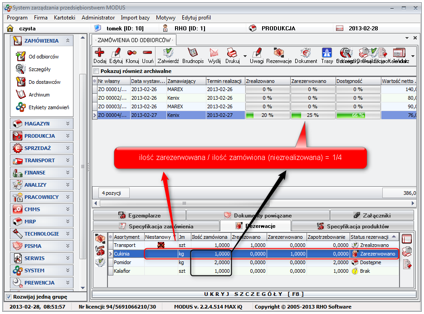Open the Drukuj dropdown arrow
The width and height of the screenshot is (424, 314).
point(245,56)
